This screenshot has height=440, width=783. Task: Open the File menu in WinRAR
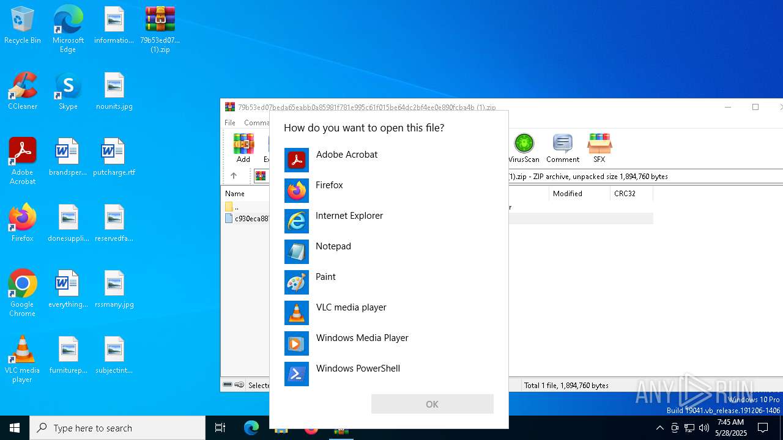coord(230,123)
